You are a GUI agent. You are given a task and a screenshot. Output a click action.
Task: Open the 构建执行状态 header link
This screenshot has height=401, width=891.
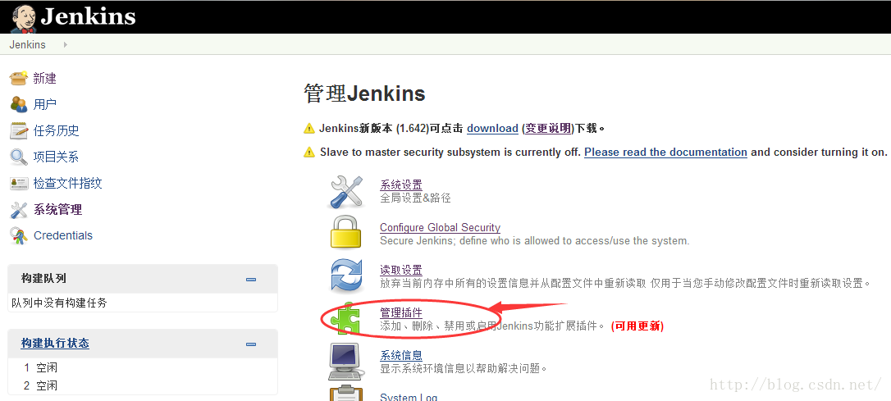(x=55, y=343)
